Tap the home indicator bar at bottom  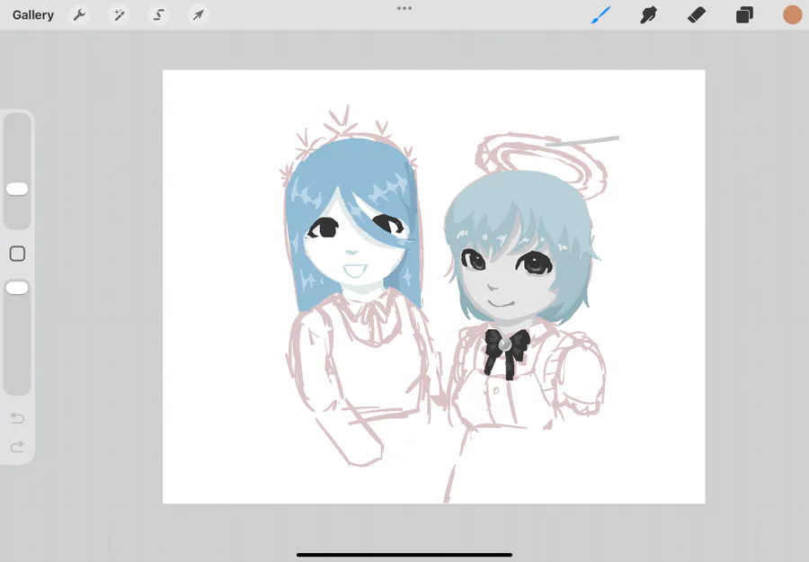pyautogui.click(x=404, y=556)
